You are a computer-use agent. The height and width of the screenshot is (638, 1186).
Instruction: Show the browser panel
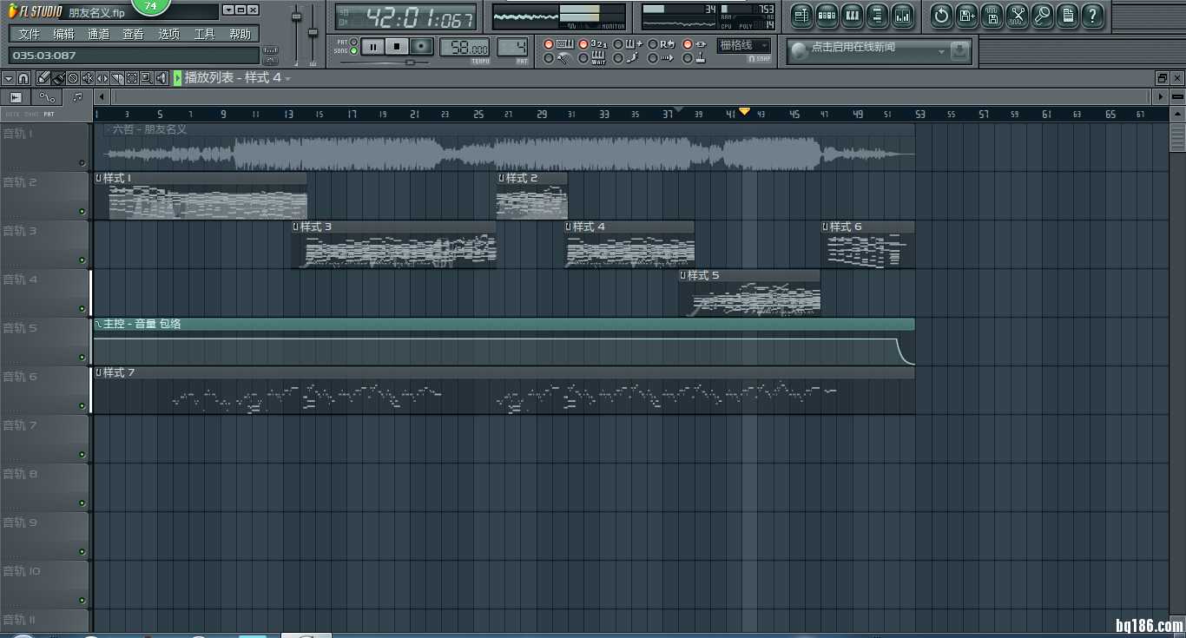[877, 15]
